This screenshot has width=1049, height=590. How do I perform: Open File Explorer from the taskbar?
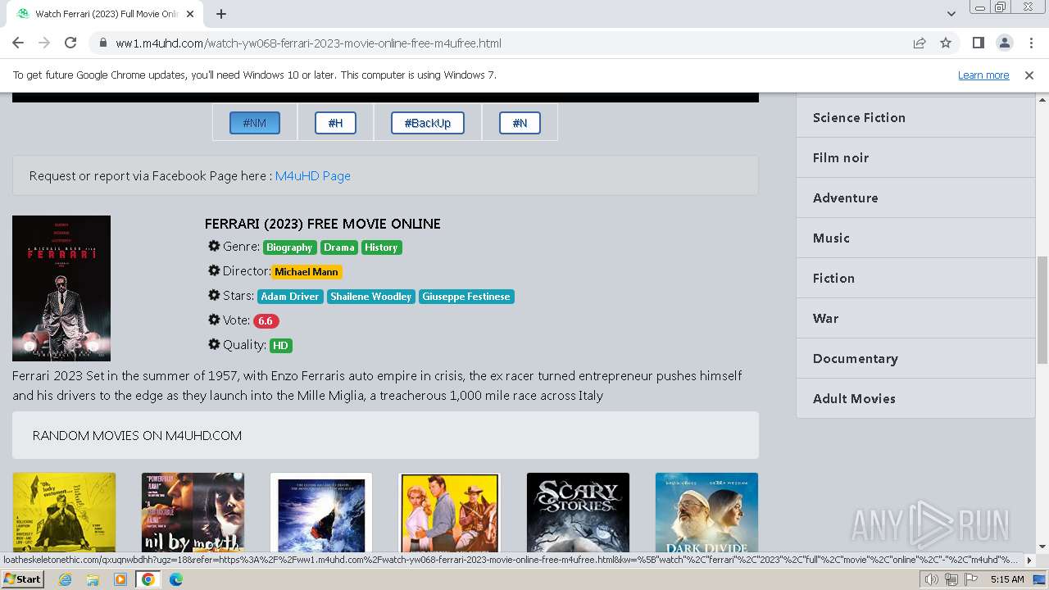pyautogui.click(x=93, y=579)
